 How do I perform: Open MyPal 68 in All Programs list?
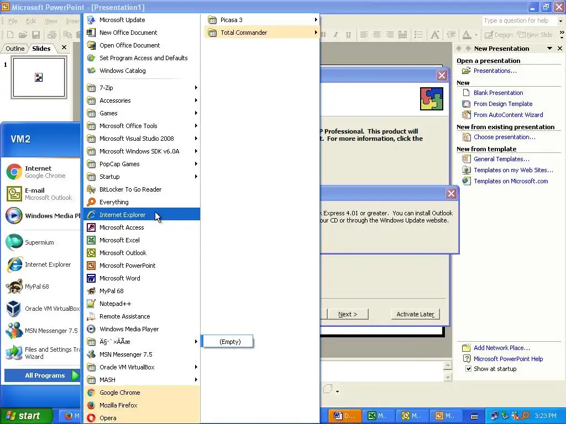141,291
